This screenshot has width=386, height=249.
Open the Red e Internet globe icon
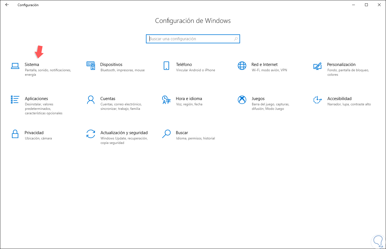(242, 66)
